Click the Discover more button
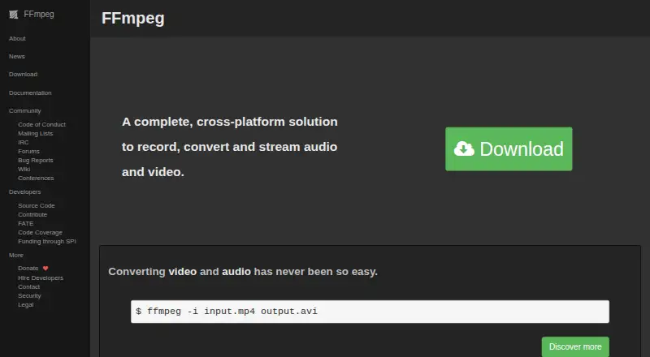This screenshot has width=650, height=357. (575, 346)
